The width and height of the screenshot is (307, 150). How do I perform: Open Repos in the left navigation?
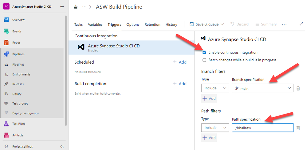pyautogui.click(x=16, y=43)
